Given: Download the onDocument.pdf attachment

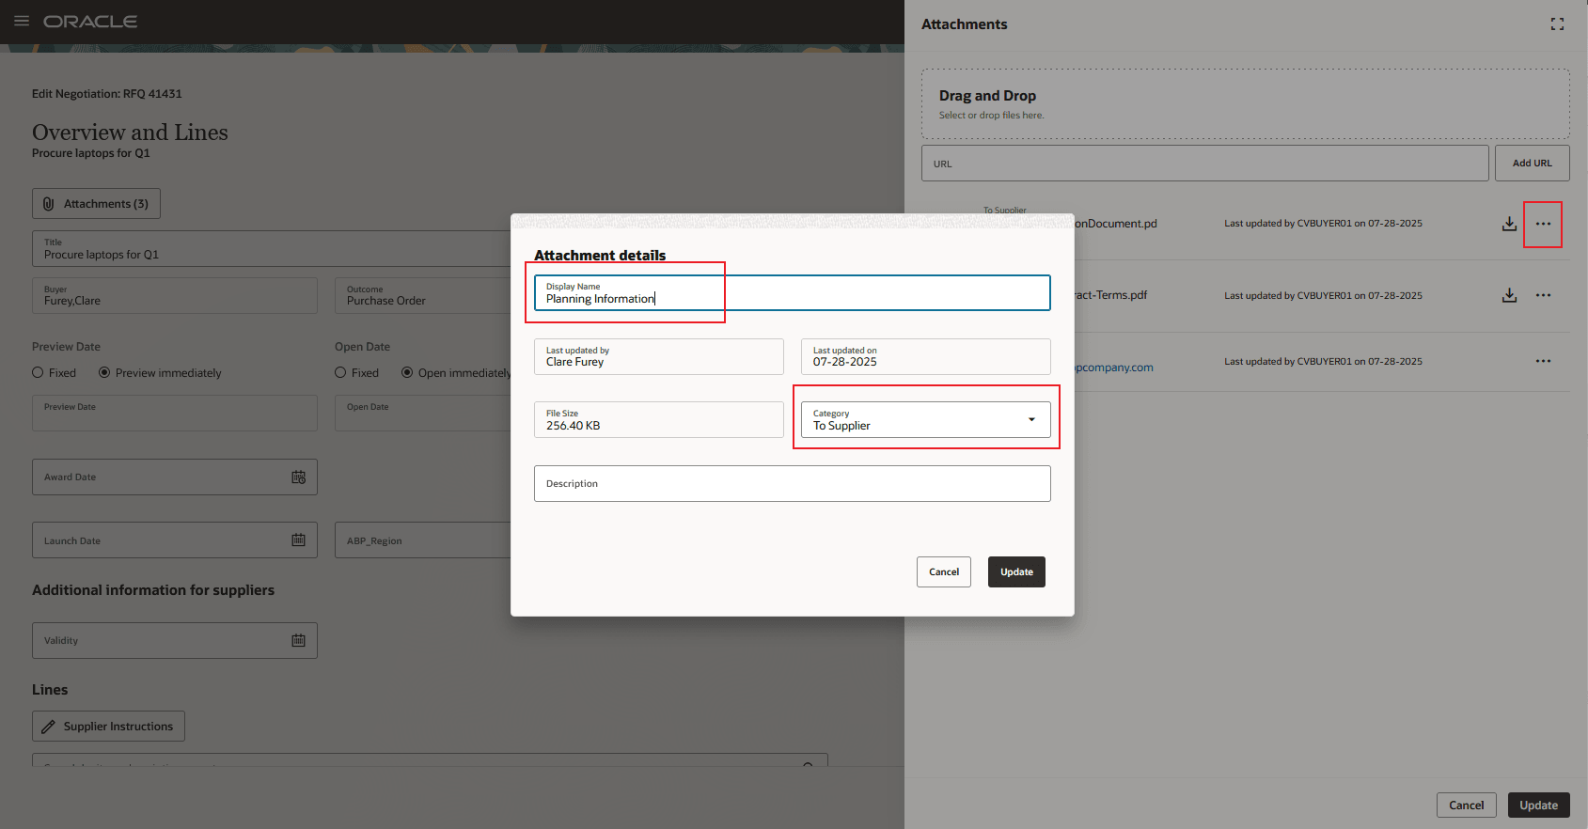Looking at the screenshot, I should pos(1509,224).
